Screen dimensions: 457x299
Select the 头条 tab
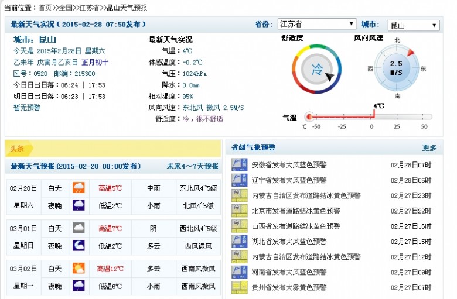point(17,149)
